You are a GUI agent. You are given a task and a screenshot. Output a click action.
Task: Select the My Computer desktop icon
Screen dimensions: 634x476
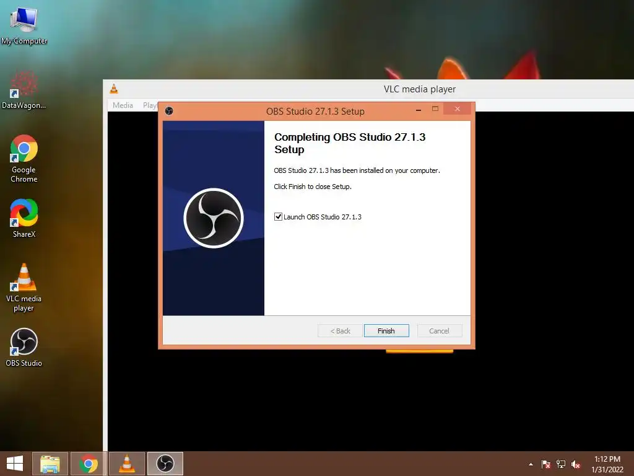[x=24, y=26]
